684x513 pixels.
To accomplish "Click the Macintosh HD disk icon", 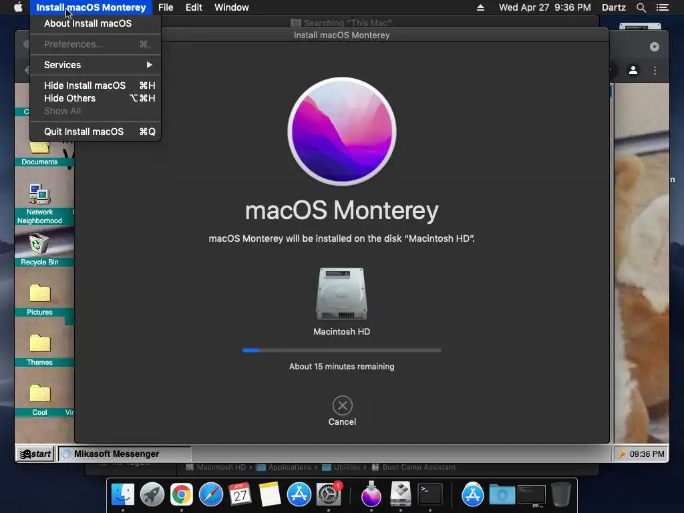I will click(x=341, y=295).
